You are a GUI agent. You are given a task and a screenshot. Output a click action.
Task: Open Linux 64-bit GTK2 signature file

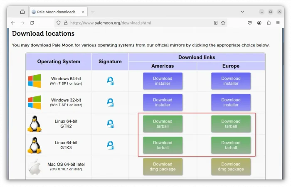[110, 124]
